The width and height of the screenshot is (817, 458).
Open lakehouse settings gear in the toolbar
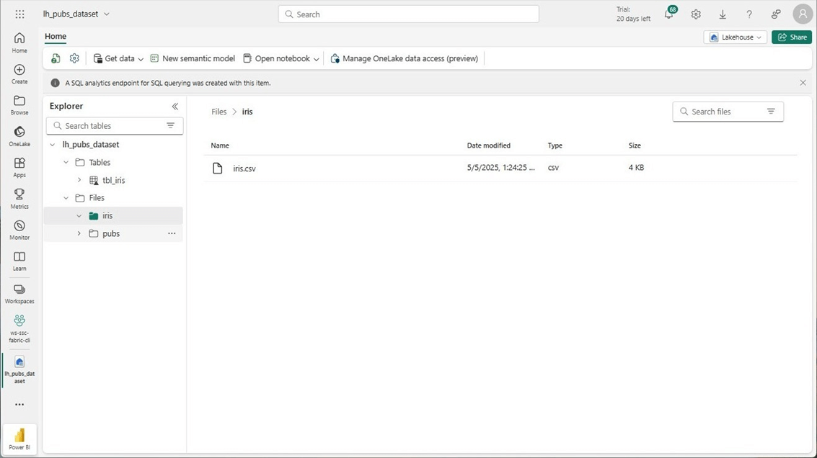pos(74,58)
